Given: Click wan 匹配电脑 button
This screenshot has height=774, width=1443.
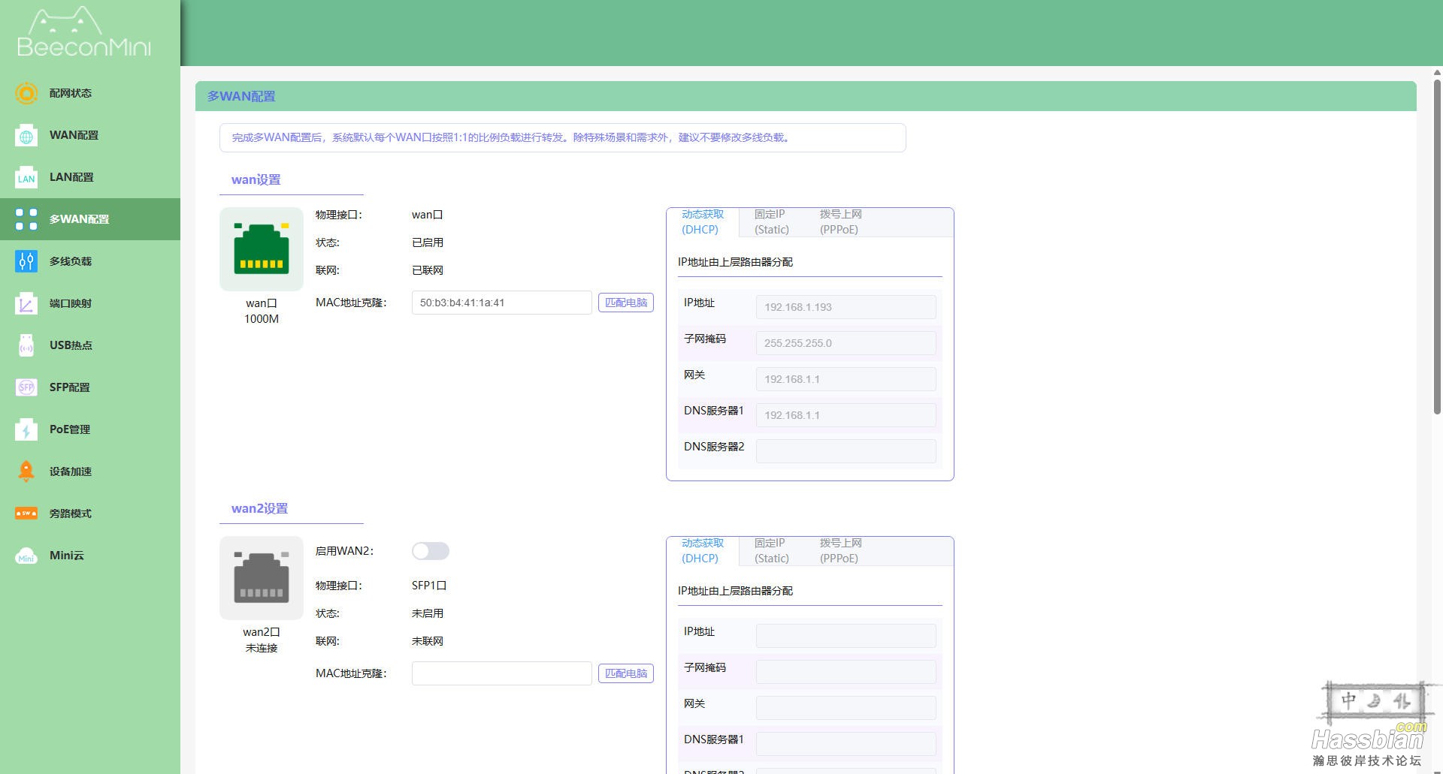Looking at the screenshot, I should pyautogui.click(x=626, y=303).
